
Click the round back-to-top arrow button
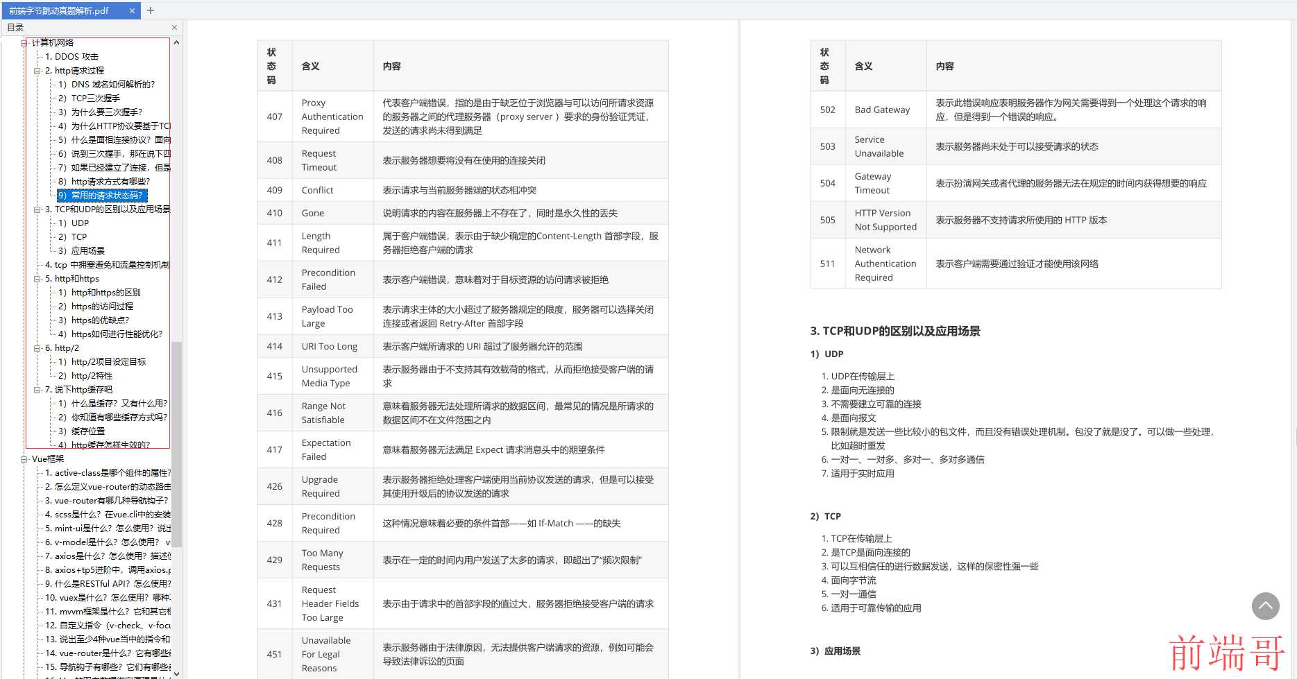[1265, 605]
